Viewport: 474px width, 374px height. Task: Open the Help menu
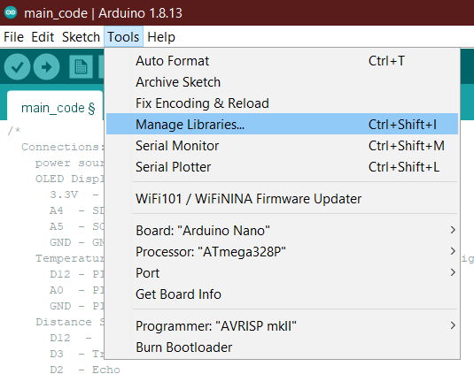pos(161,37)
